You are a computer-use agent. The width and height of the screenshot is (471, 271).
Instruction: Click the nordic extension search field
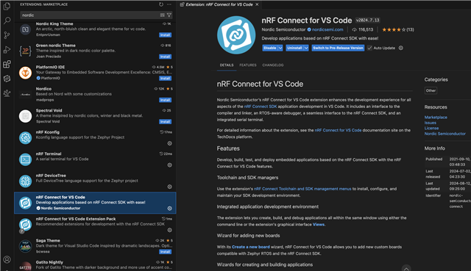coord(90,15)
